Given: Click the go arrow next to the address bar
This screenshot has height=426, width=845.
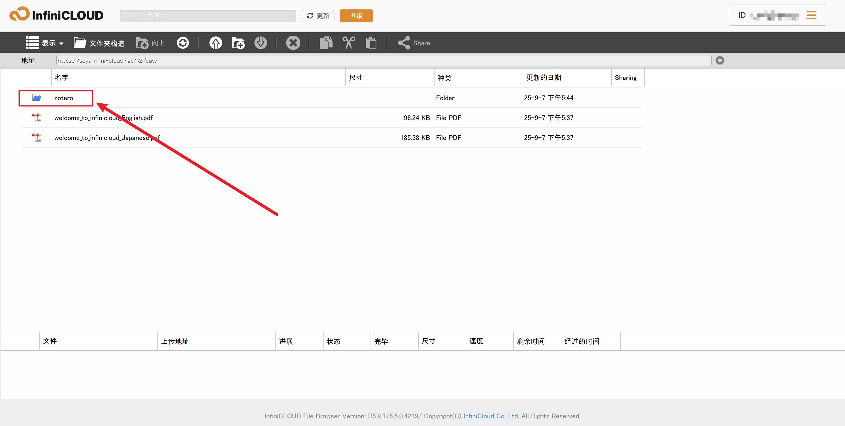Looking at the screenshot, I should click(720, 60).
